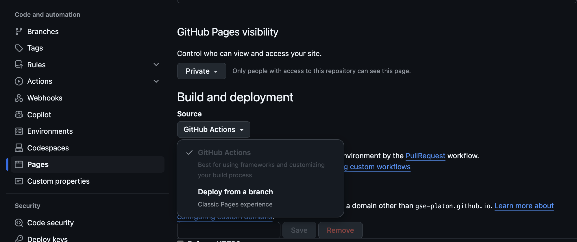Open Webhooks settings page
Screen dimensions: 577x242
[88, 98]
